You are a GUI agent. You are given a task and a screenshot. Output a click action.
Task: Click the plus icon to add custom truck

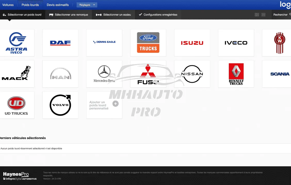pos(115,103)
